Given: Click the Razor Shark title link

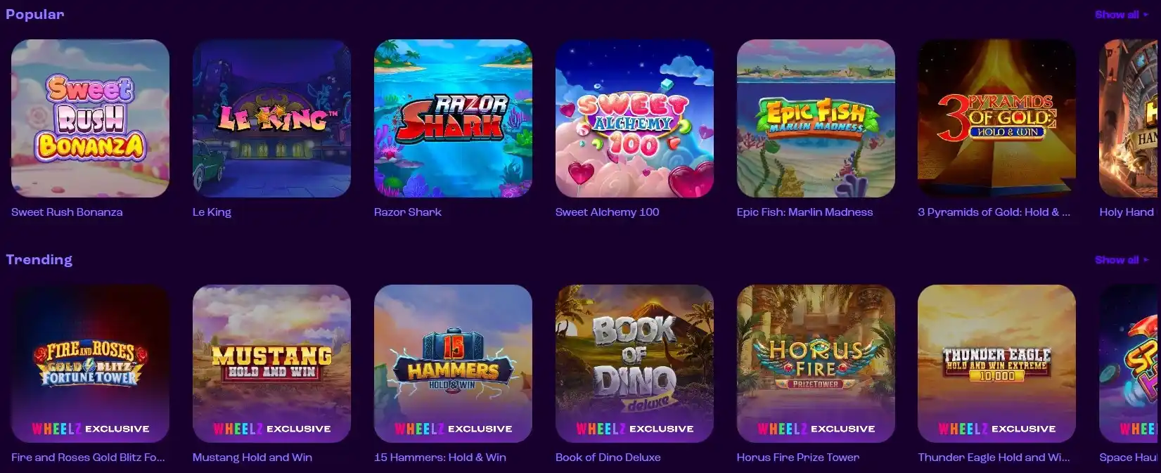Looking at the screenshot, I should [x=408, y=212].
